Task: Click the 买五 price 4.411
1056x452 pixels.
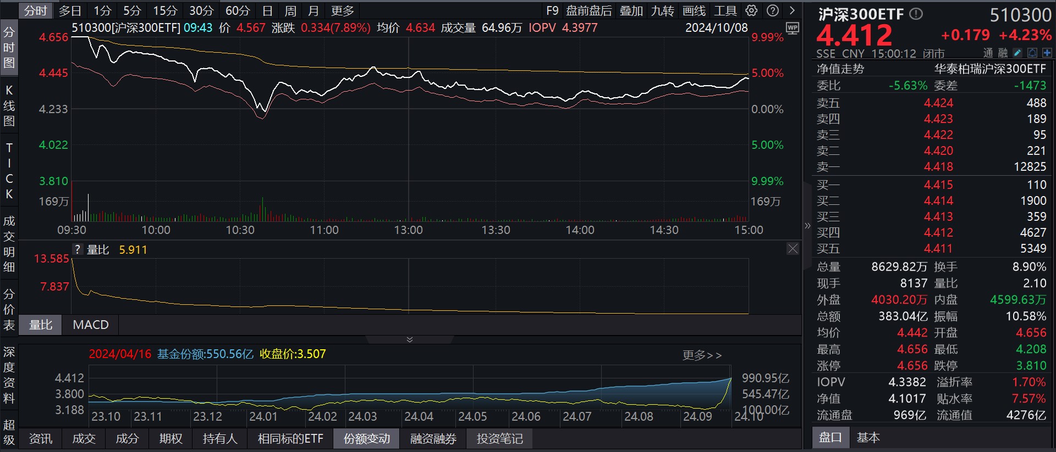Action: (x=938, y=249)
